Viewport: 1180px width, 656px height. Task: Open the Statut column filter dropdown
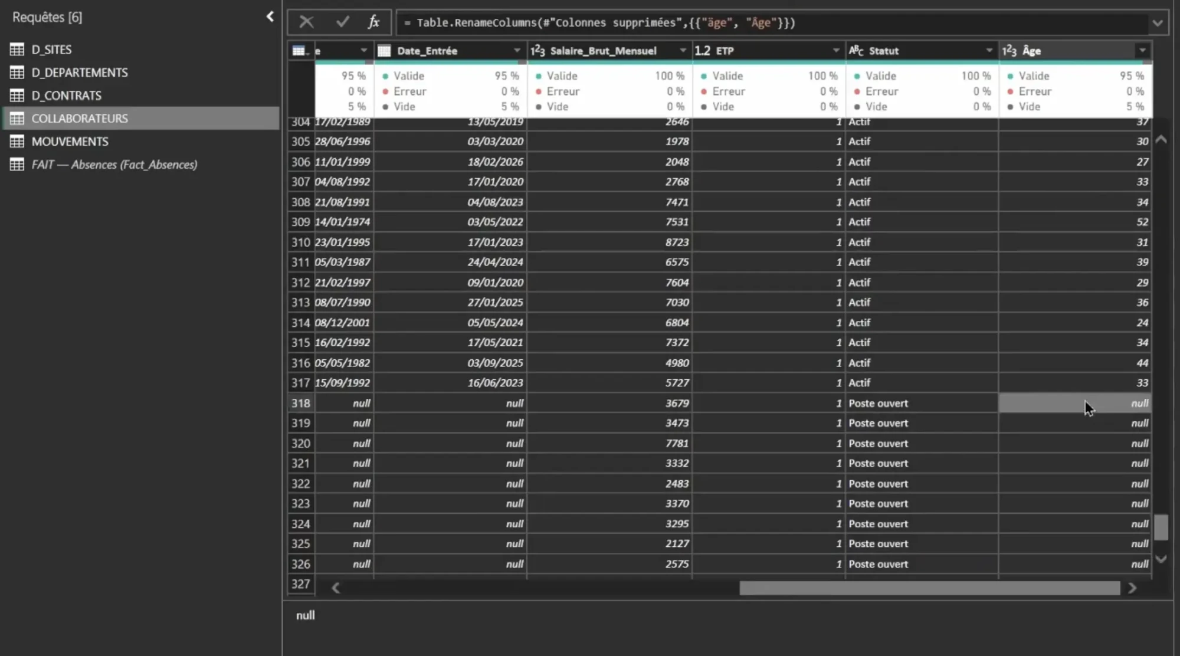(x=989, y=51)
